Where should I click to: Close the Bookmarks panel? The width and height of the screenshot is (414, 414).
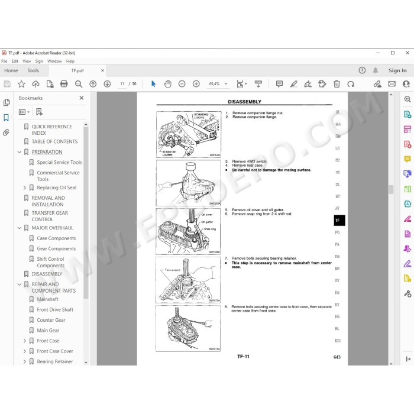click(x=82, y=98)
